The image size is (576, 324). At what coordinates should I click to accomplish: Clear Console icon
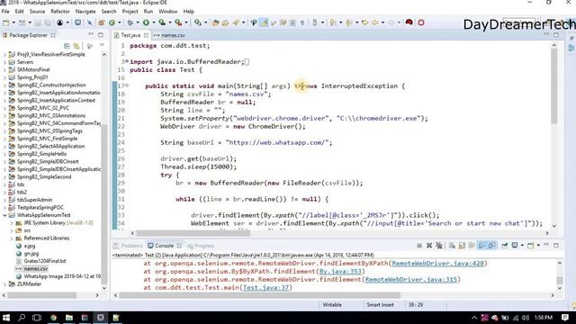[x=452, y=246]
